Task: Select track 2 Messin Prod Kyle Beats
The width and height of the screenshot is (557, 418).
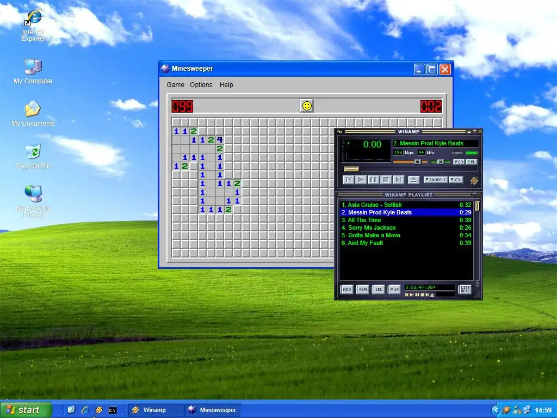Action: click(406, 212)
